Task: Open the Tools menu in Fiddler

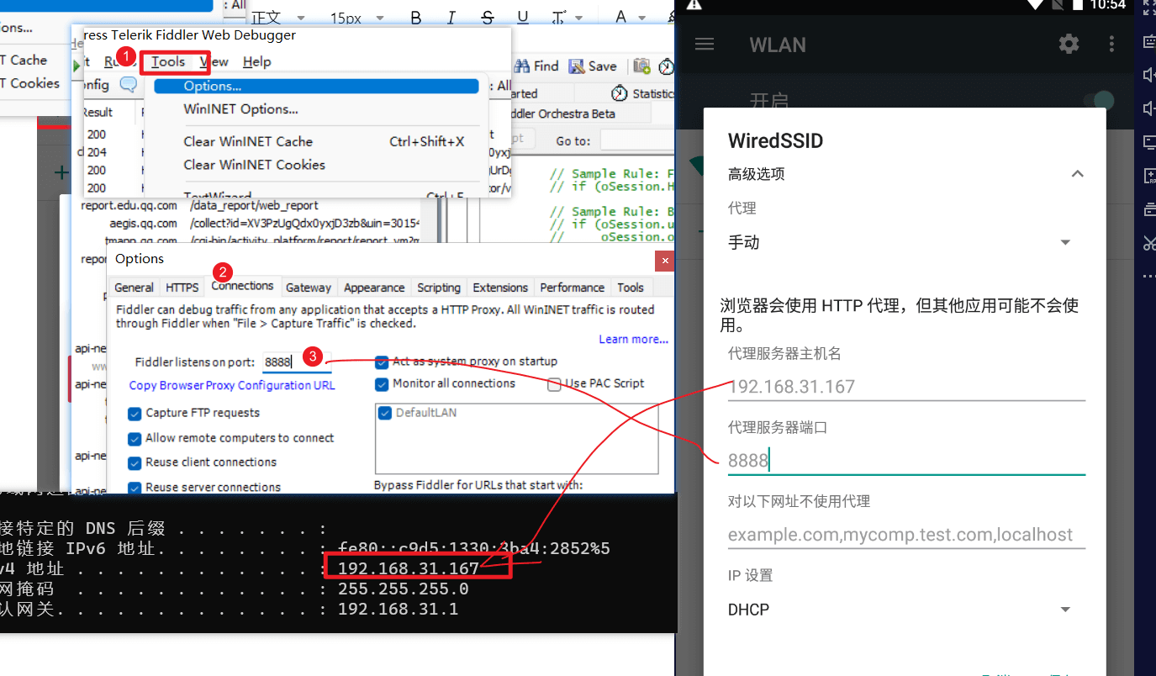Action: click(x=168, y=61)
